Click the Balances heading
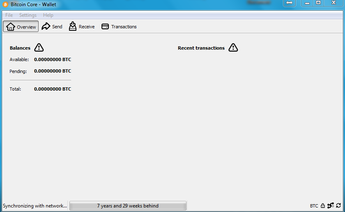This screenshot has width=345, height=212. 20,48
